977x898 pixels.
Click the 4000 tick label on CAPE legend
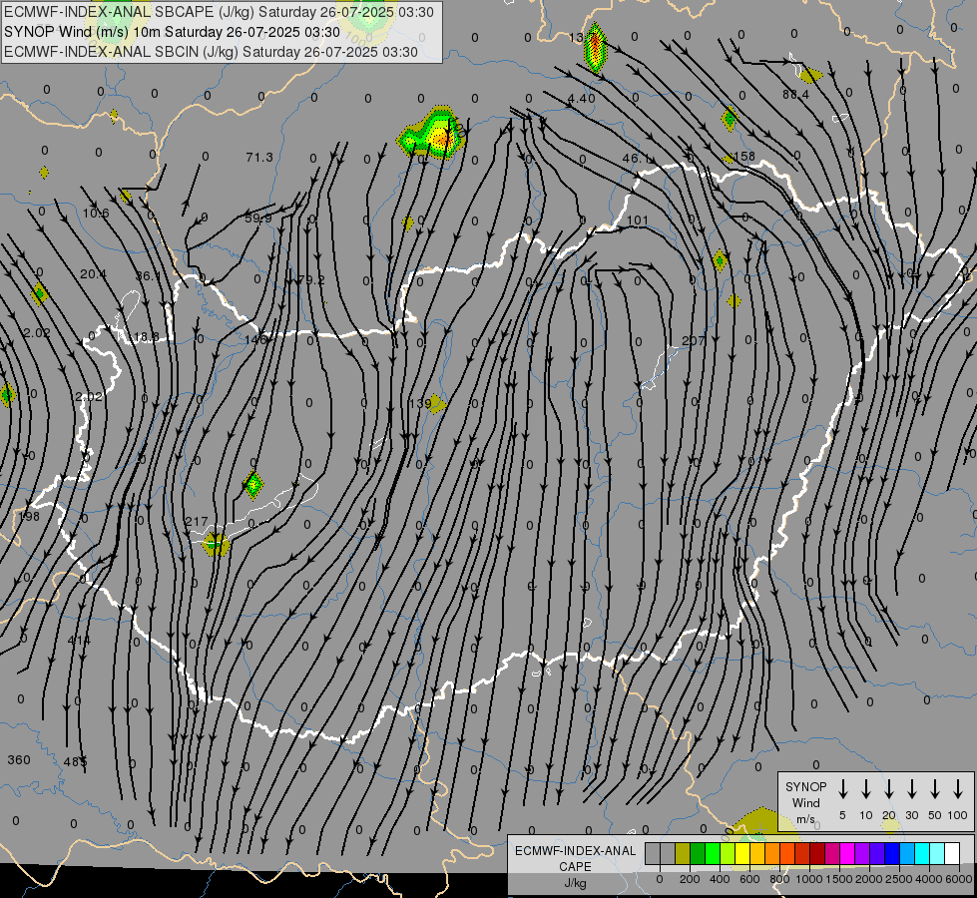pos(928,879)
